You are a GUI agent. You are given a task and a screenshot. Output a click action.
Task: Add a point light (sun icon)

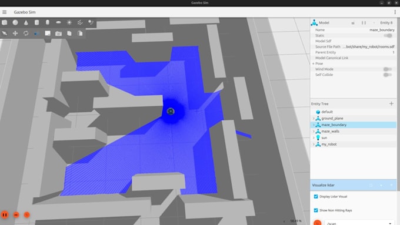pyautogui.click(x=69, y=22)
